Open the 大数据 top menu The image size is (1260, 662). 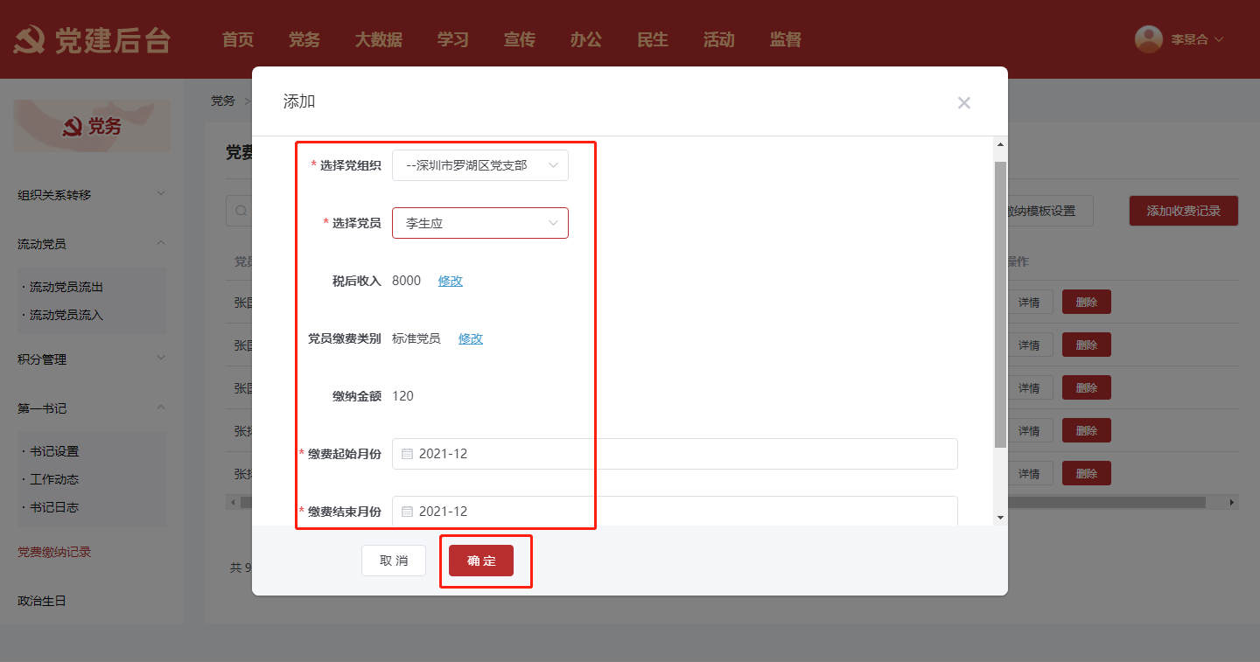(378, 39)
